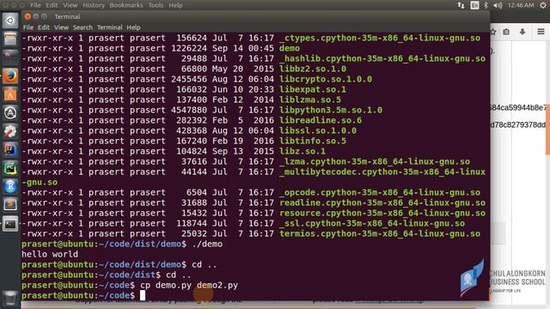
Task: Open the network connections indicator
Action: click(x=461, y=5)
